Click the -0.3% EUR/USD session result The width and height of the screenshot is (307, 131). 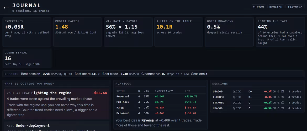[267, 97]
